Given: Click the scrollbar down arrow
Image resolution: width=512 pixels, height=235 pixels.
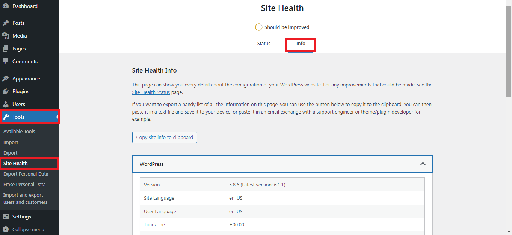Looking at the screenshot, I should pyautogui.click(x=509, y=232).
